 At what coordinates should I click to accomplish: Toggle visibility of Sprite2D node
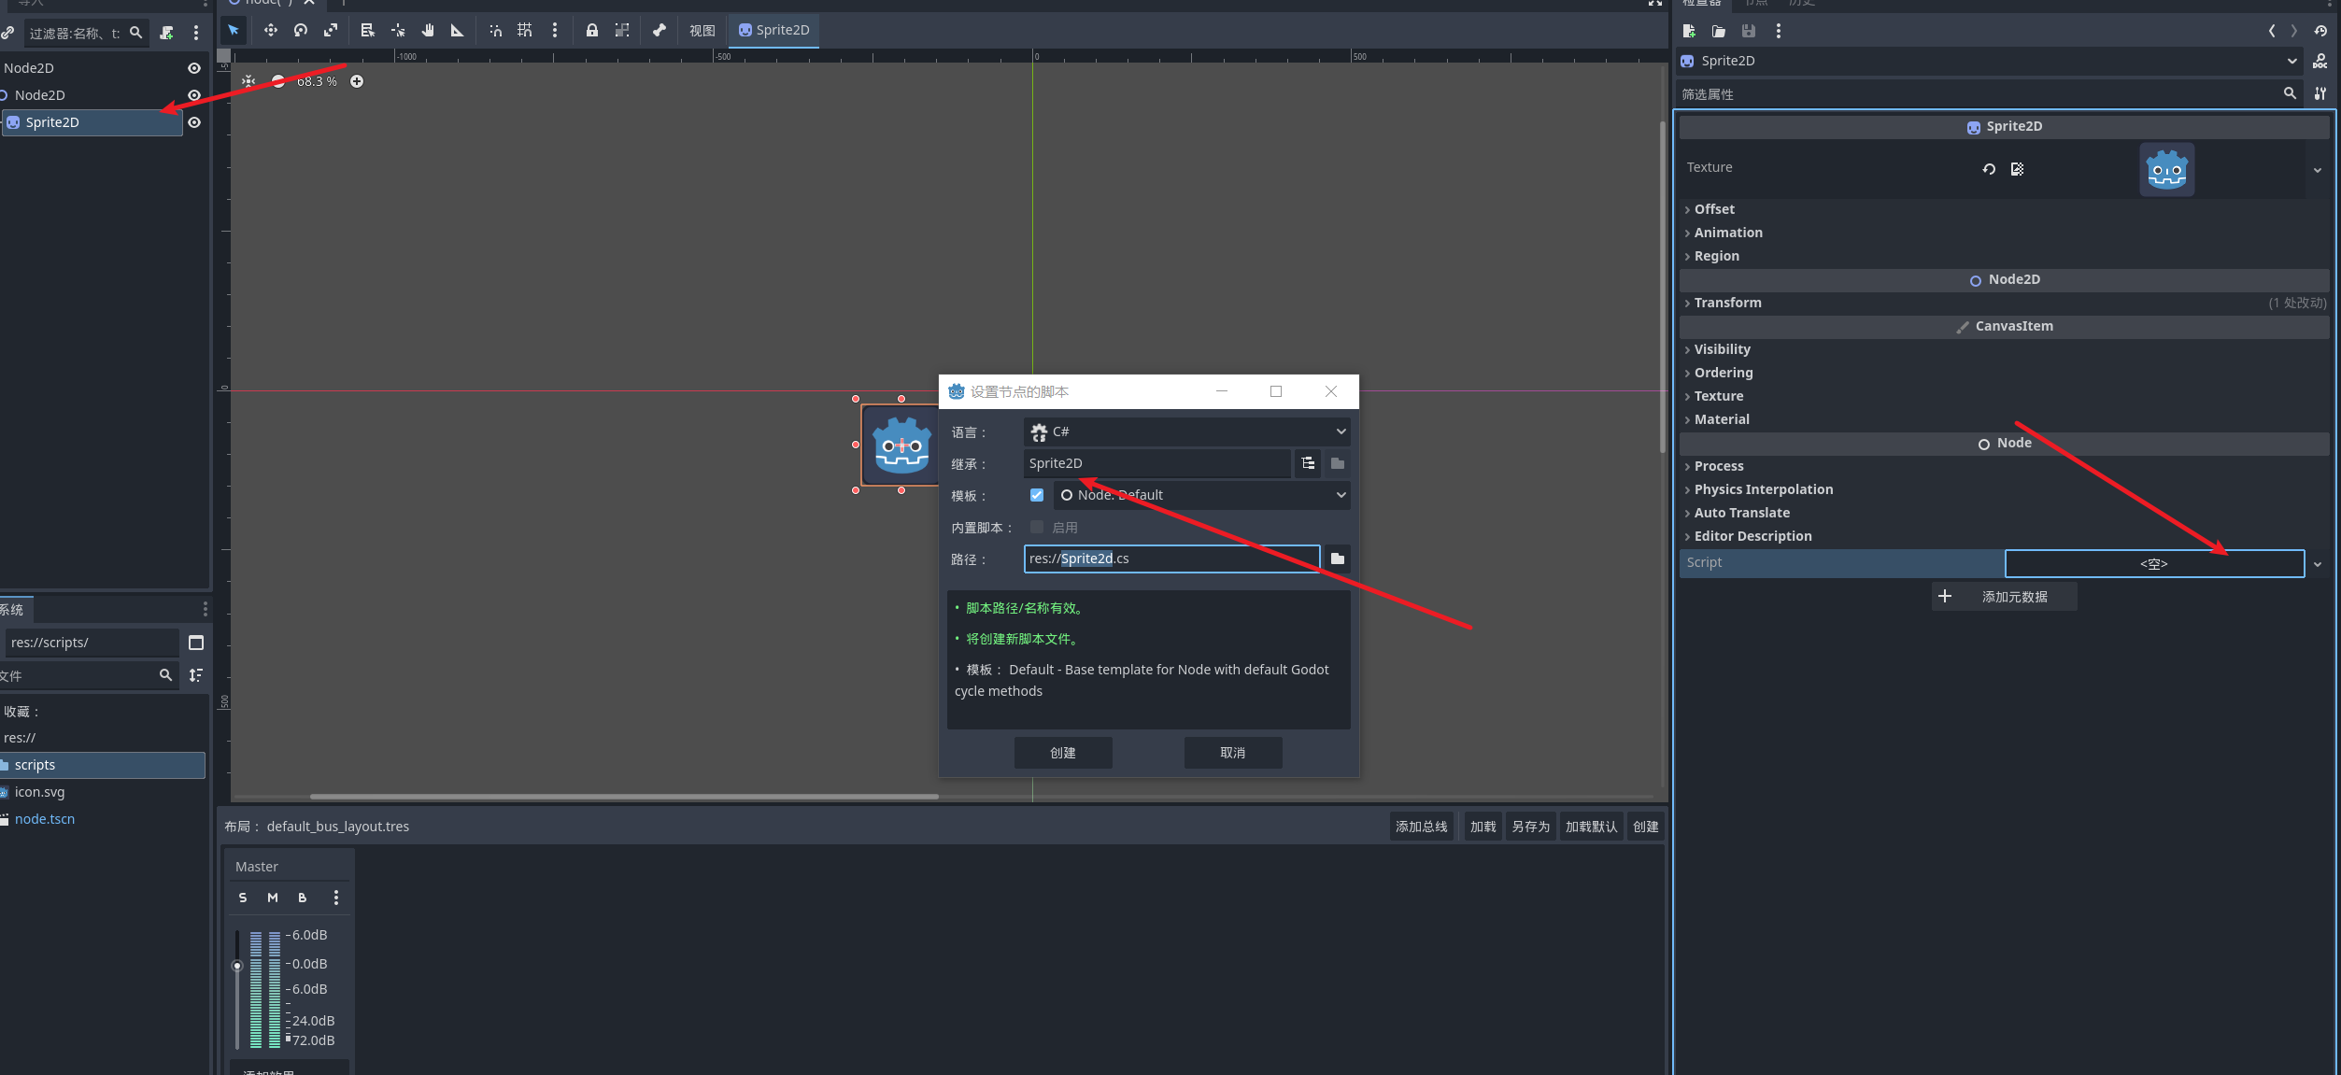pyautogui.click(x=194, y=122)
